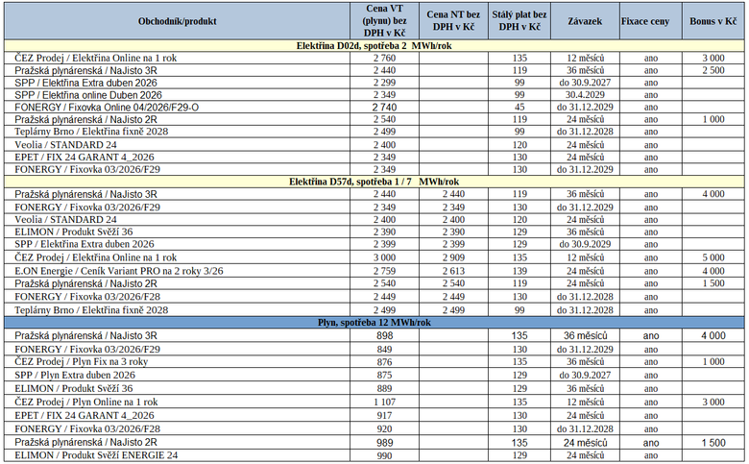The height and width of the screenshot is (464, 749).
Task: Click the Obchodník/produkt column header
Action: point(178,21)
